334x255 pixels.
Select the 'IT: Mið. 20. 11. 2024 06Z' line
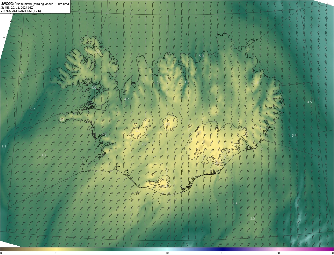pyautogui.click(x=16, y=8)
